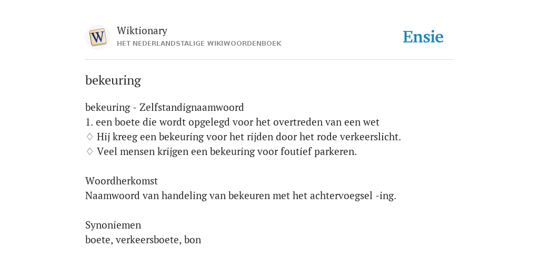Viewport: 539px width, 269px height.
Task: Open the Ensie logo link
Action: tap(423, 37)
